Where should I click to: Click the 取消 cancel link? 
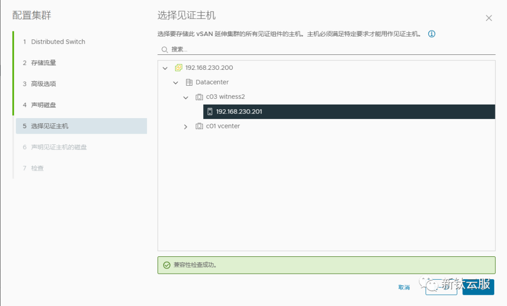click(404, 287)
